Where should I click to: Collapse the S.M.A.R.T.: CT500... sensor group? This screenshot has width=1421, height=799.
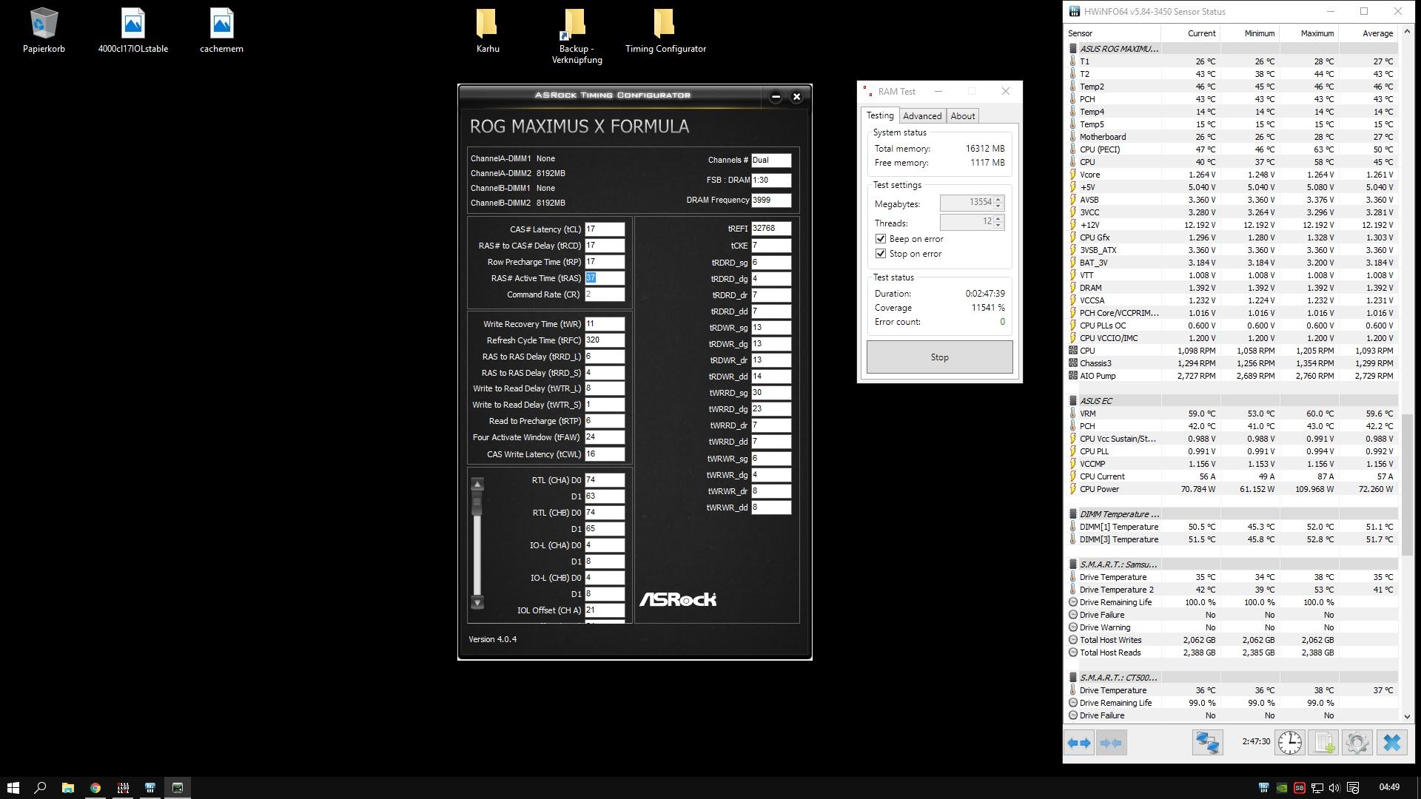coord(1073,678)
